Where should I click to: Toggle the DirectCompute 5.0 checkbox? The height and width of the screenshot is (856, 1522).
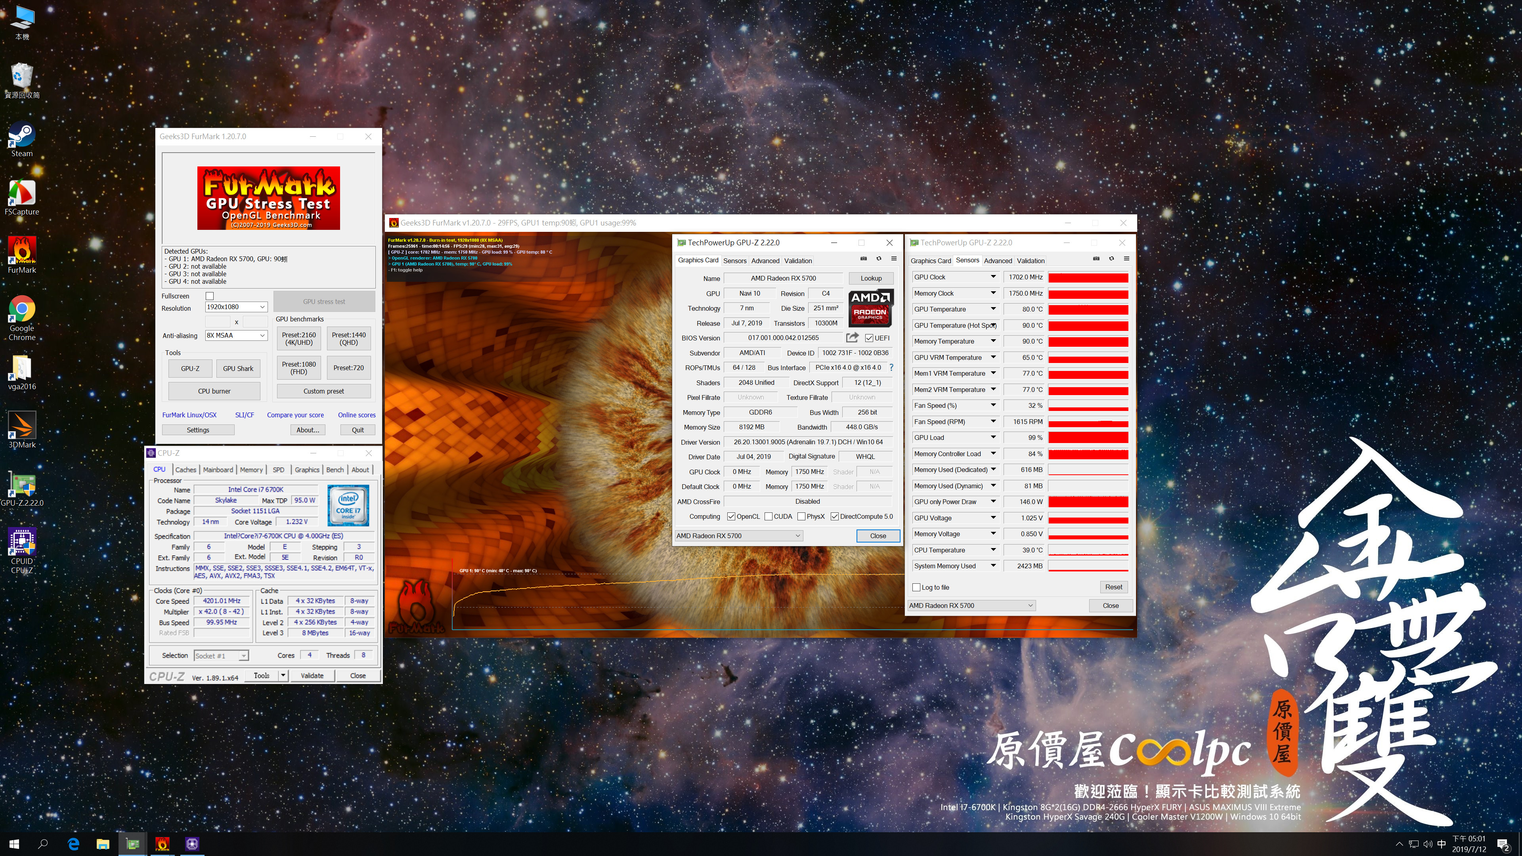pyautogui.click(x=834, y=516)
